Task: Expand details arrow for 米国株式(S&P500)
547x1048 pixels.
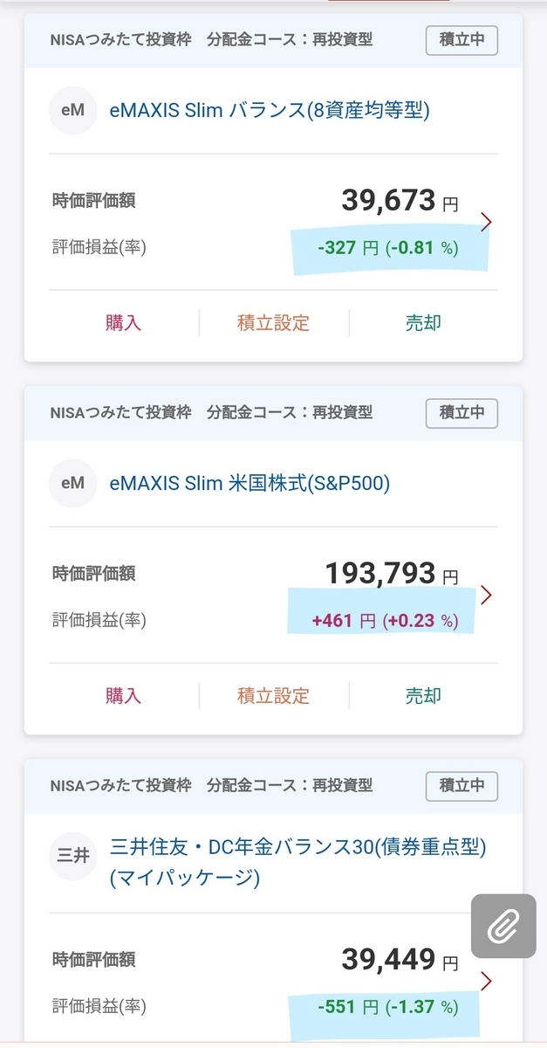Action: [487, 595]
